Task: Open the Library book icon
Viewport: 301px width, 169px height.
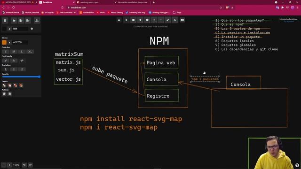Action: click(182, 20)
